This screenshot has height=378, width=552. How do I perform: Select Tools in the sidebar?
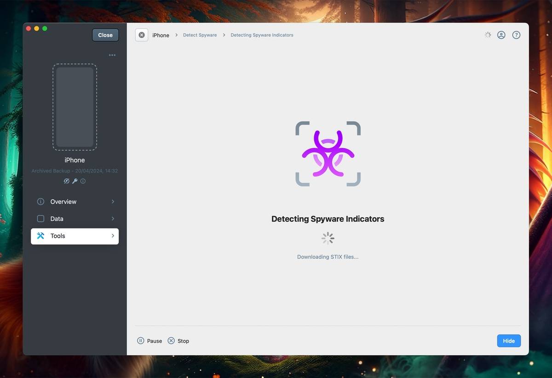pos(75,236)
